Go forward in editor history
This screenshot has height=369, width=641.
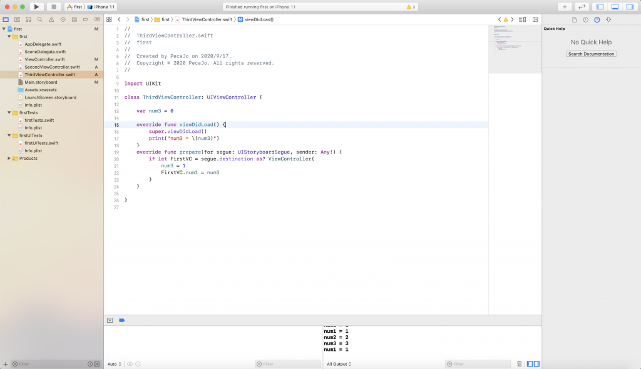[128, 19]
